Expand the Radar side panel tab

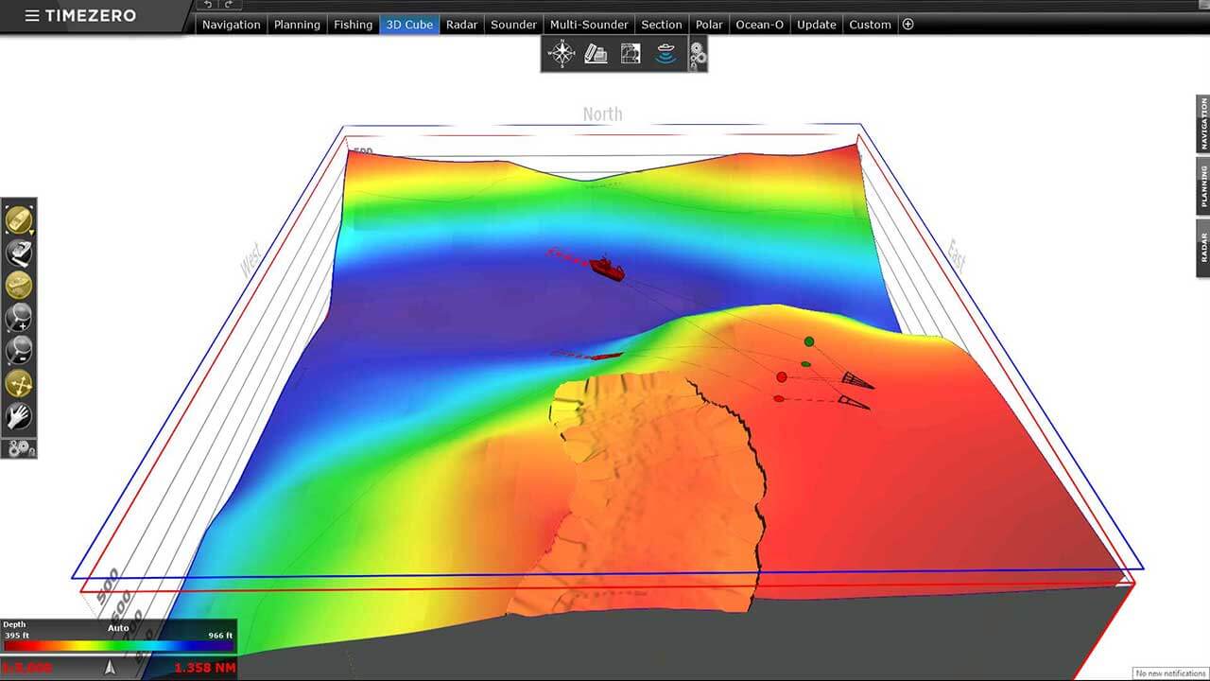click(1202, 249)
